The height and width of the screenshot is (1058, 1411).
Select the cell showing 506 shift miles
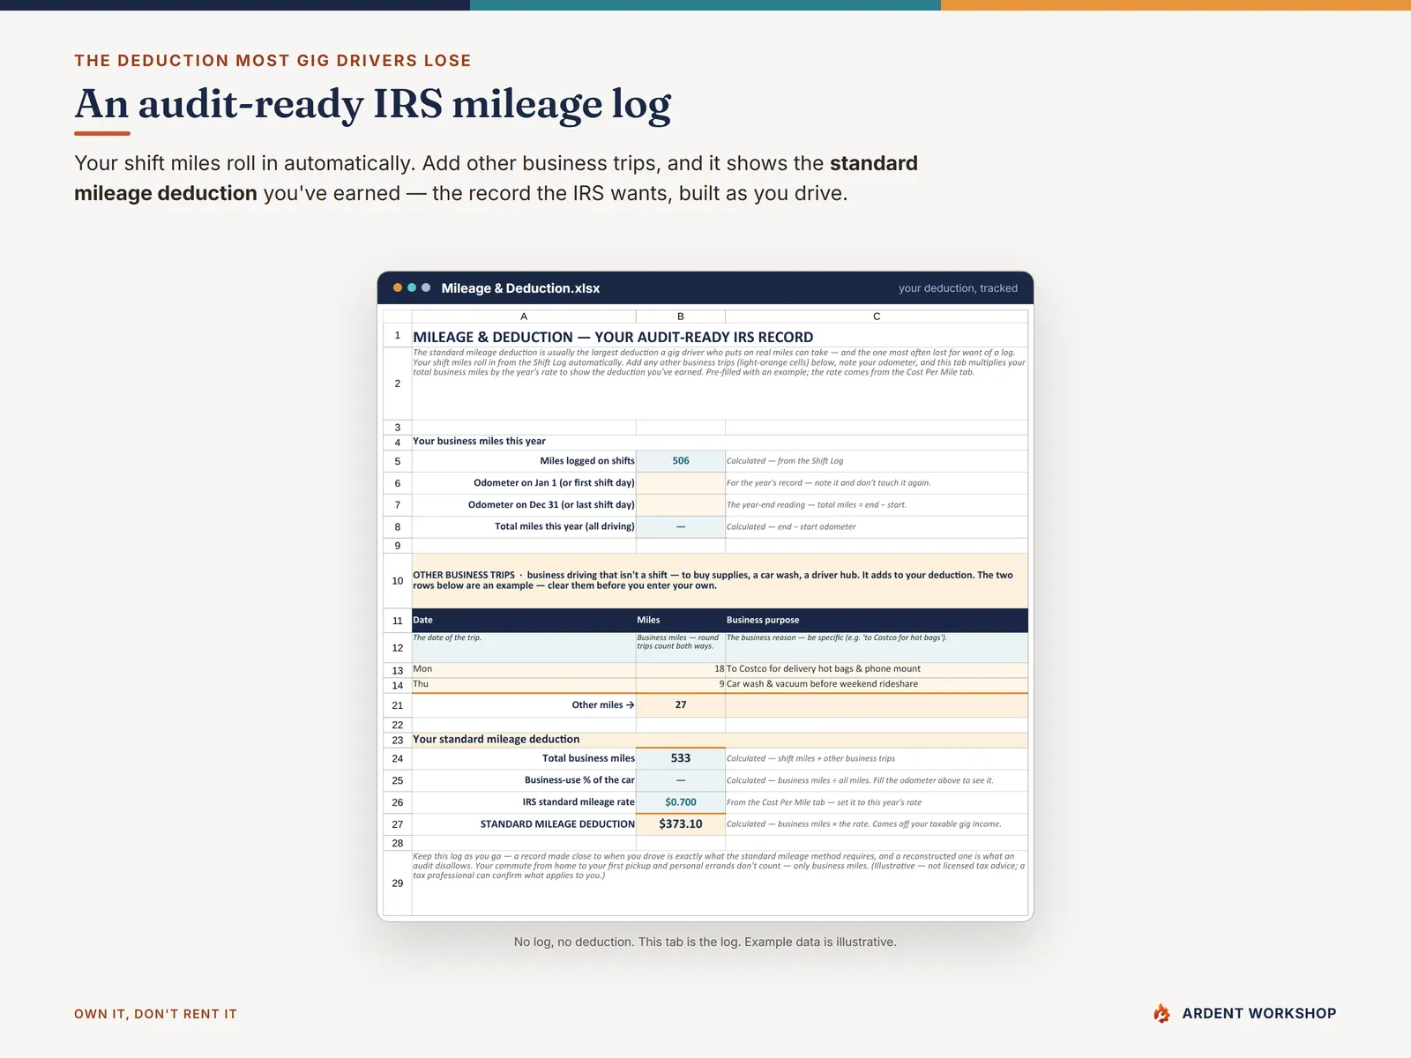coord(681,460)
